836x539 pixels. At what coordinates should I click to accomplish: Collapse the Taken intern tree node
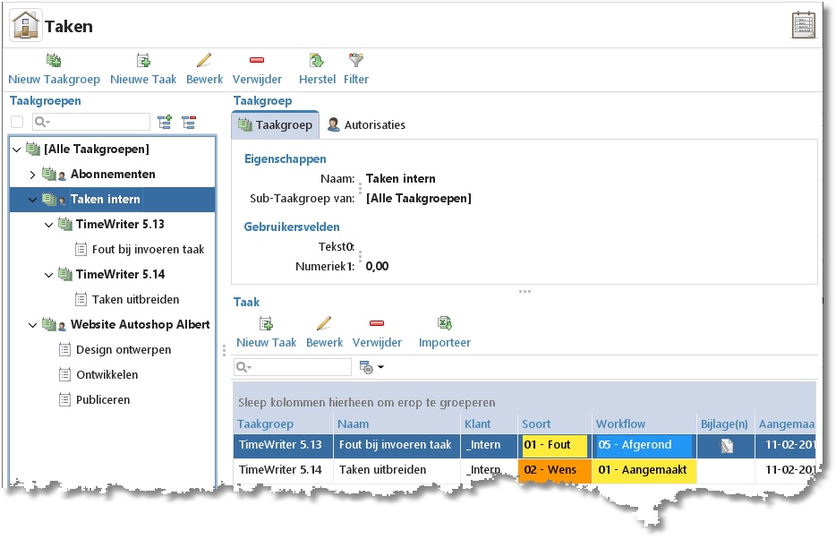32,200
